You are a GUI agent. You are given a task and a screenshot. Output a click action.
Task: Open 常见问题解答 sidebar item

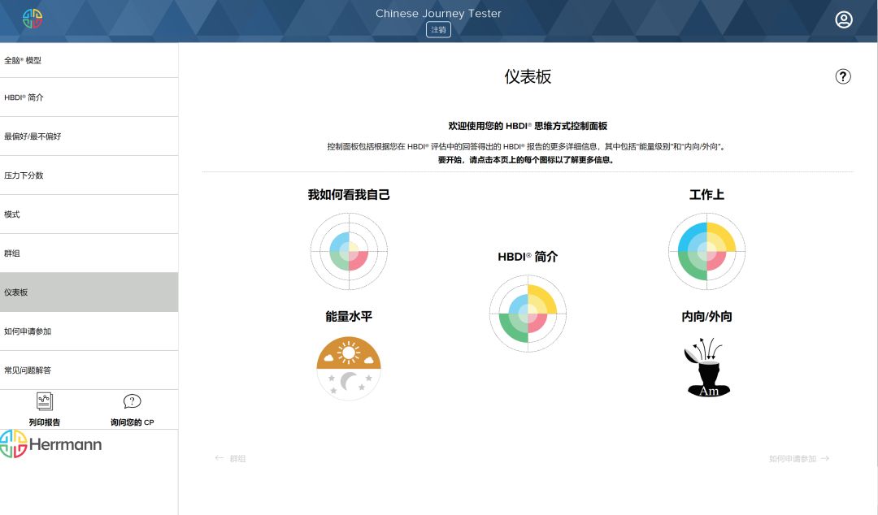(x=89, y=370)
